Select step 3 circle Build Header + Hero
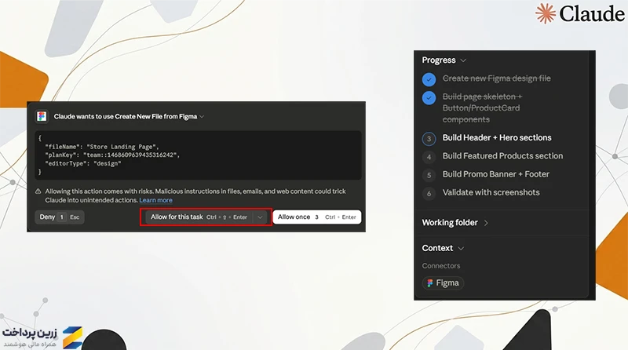 tap(429, 139)
